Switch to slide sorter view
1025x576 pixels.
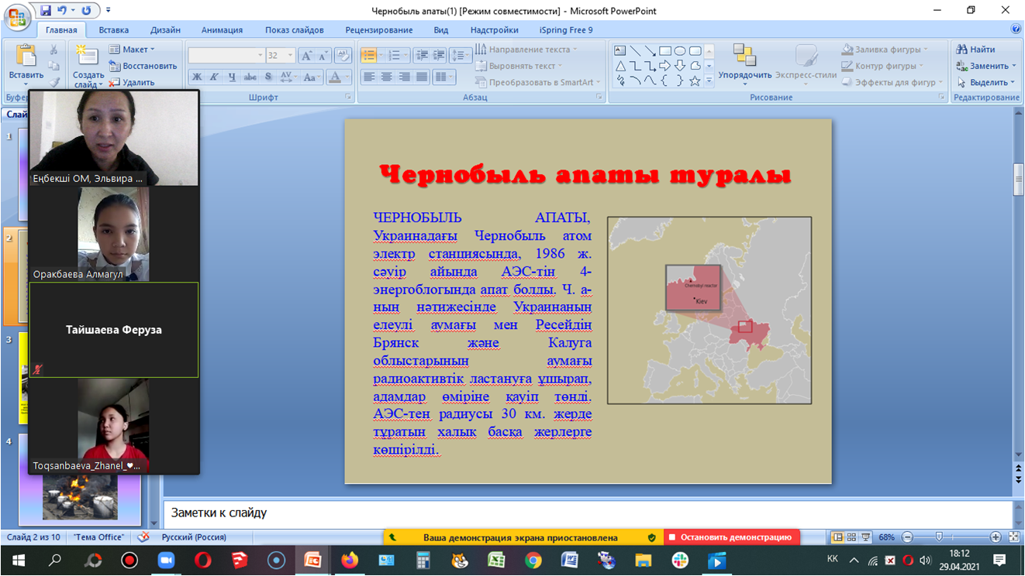click(851, 537)
